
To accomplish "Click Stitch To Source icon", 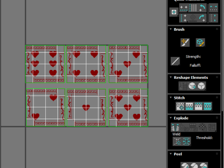I will click(x=198, y=106).
